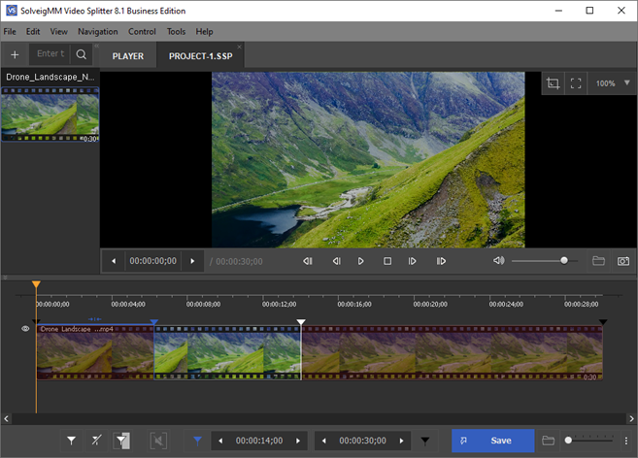Add a media file with the plus button
Screen dimensions: 638x458
coord(15,54)
